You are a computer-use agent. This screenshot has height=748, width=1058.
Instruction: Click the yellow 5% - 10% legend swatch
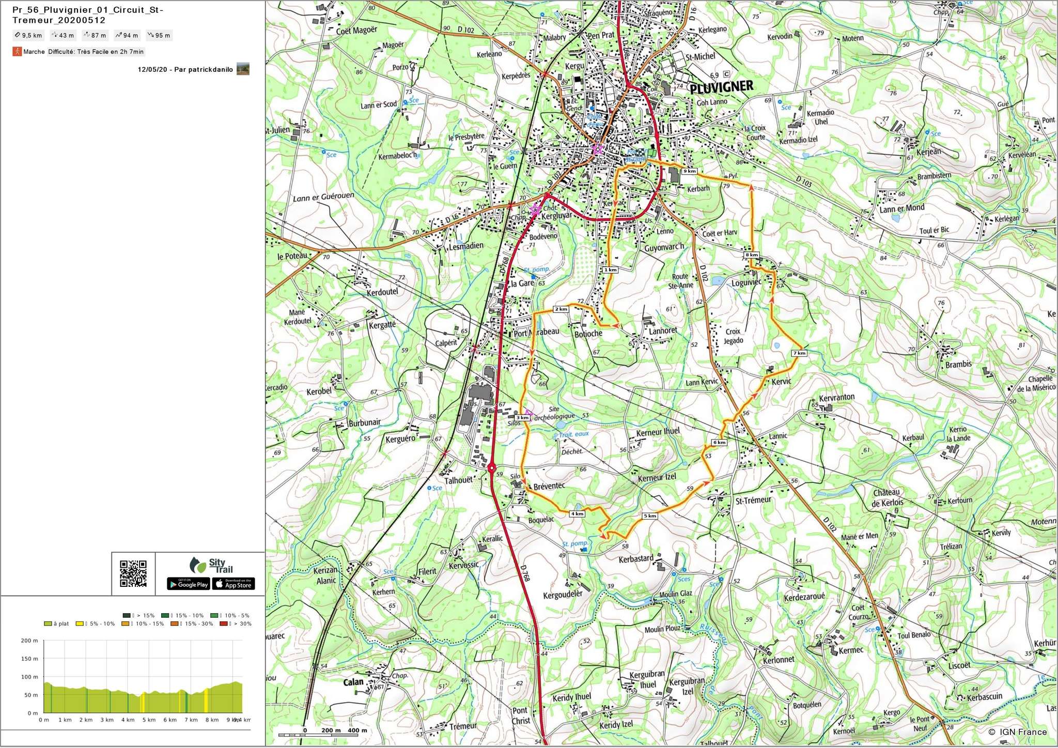tap(80, 624)
